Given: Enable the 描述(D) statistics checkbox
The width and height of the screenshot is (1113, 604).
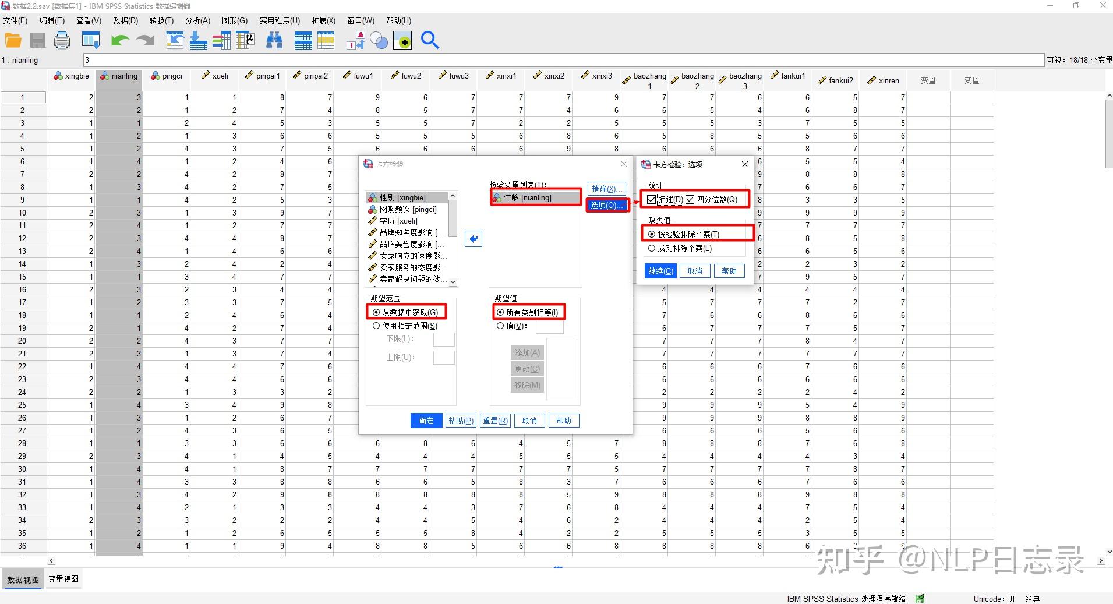Looking at the screenshot, I should 651,199.
